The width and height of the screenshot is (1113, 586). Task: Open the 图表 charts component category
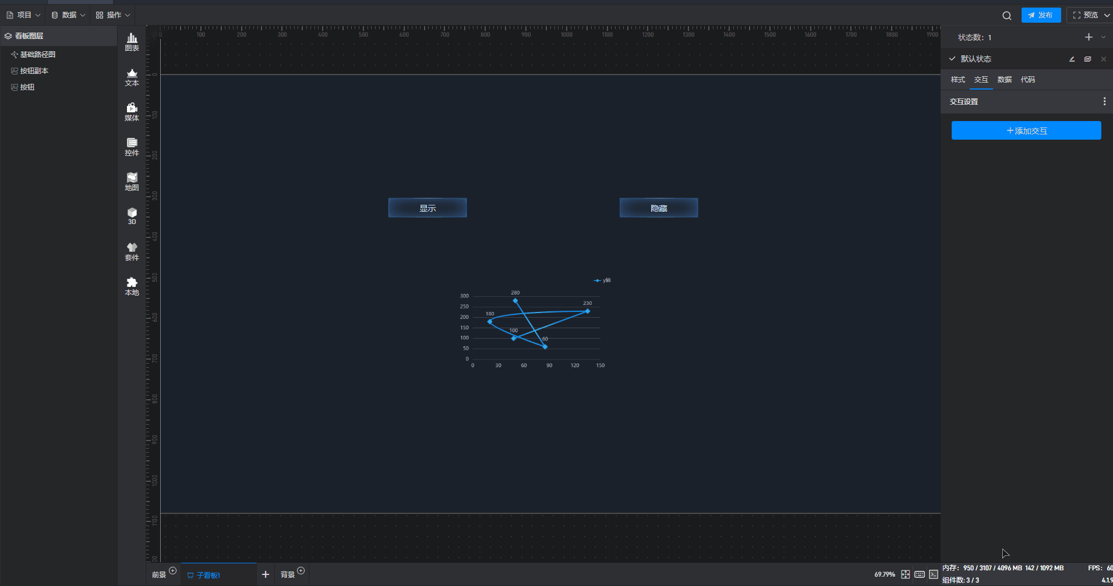click(132, 42)
